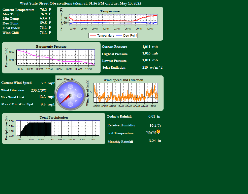The image size is (248, 194).
Task: Click the 230.7/SW wind direction value
Action: coord(39,90)
